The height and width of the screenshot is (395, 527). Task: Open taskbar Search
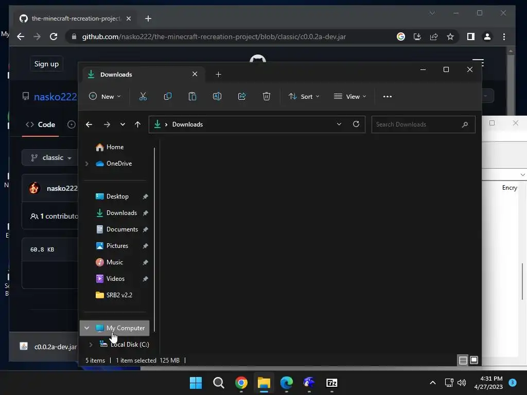click(x=218, y=383)
